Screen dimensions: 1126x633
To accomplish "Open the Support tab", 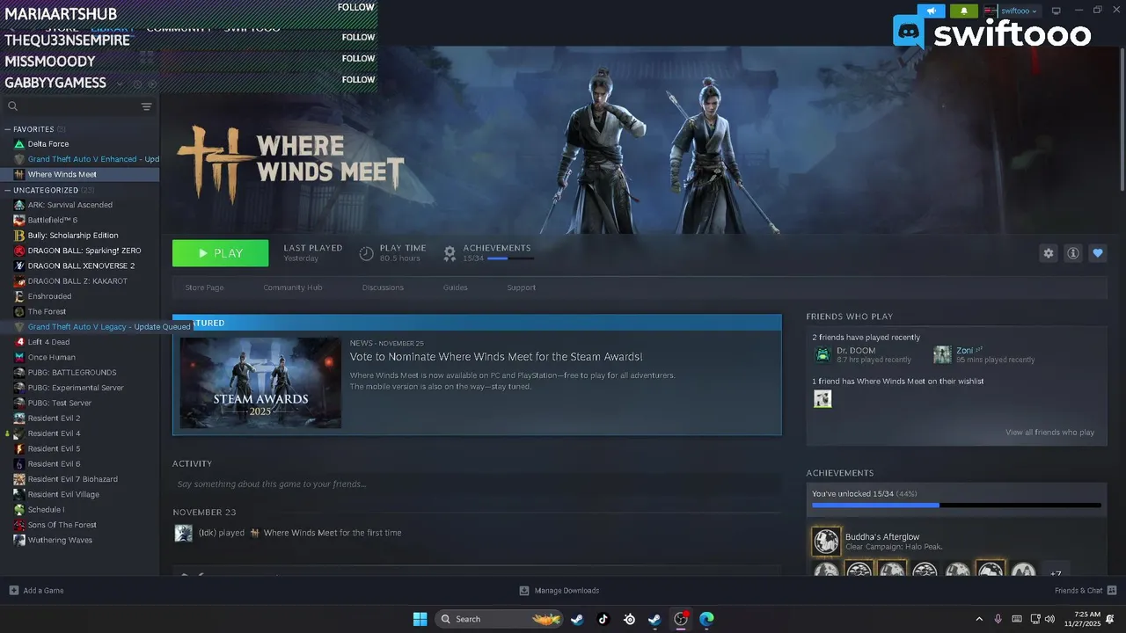I will 521,287.
